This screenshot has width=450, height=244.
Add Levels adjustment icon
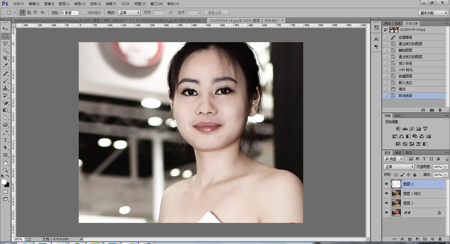click(x=405, y=129)
